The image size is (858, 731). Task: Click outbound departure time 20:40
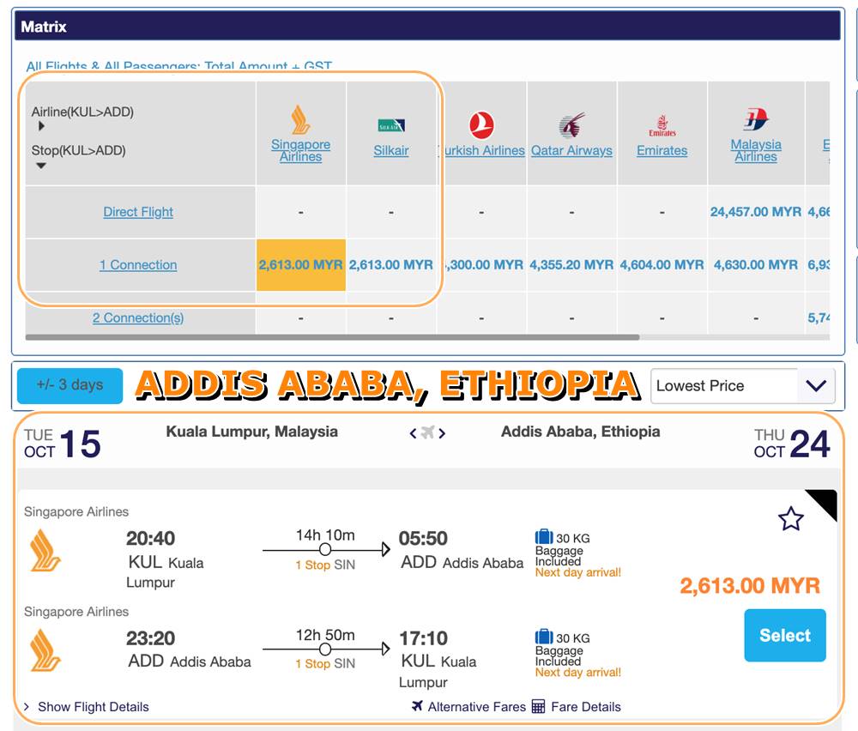pyautogui.click(x=150, y=539)
